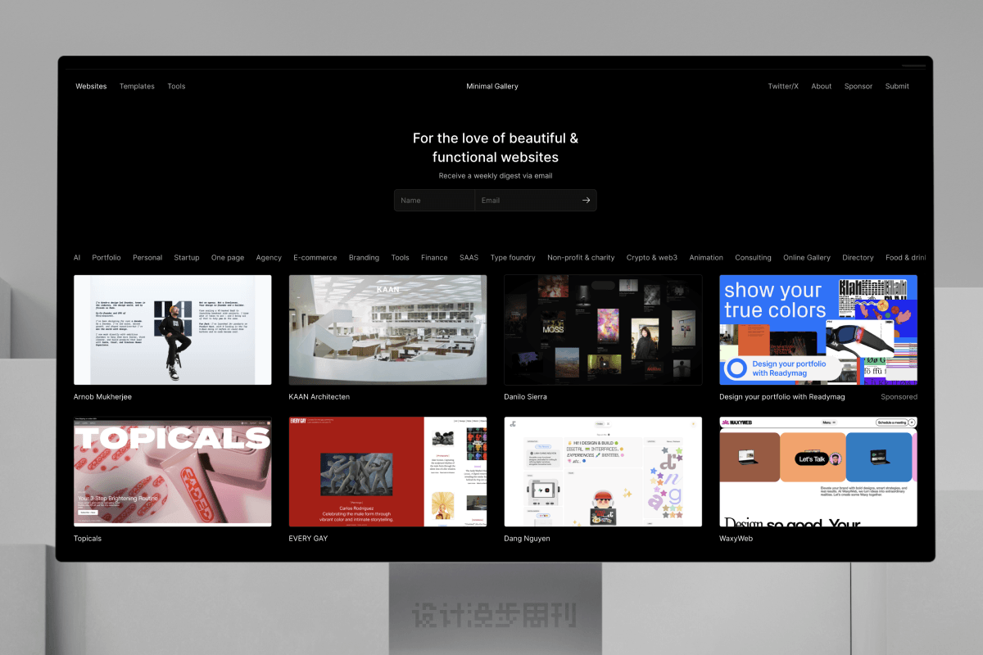983x655 pixels.
Task: Click the Minimal Gallery site title
Action: click(x=492, y=86)
